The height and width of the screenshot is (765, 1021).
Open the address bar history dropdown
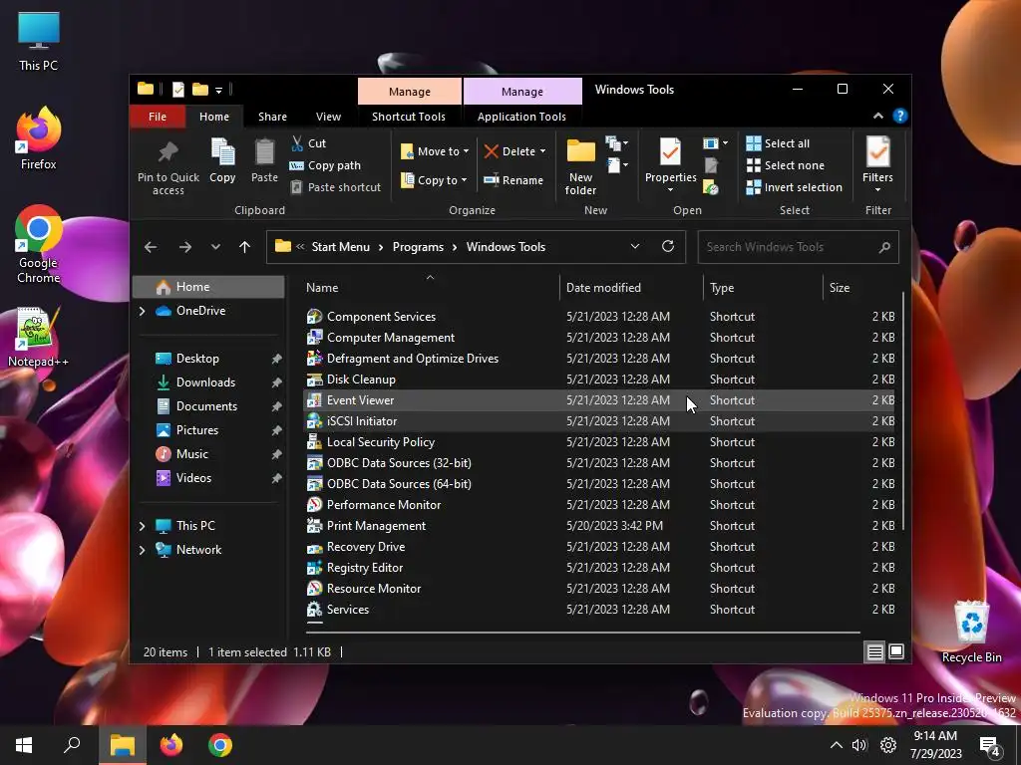635,247
